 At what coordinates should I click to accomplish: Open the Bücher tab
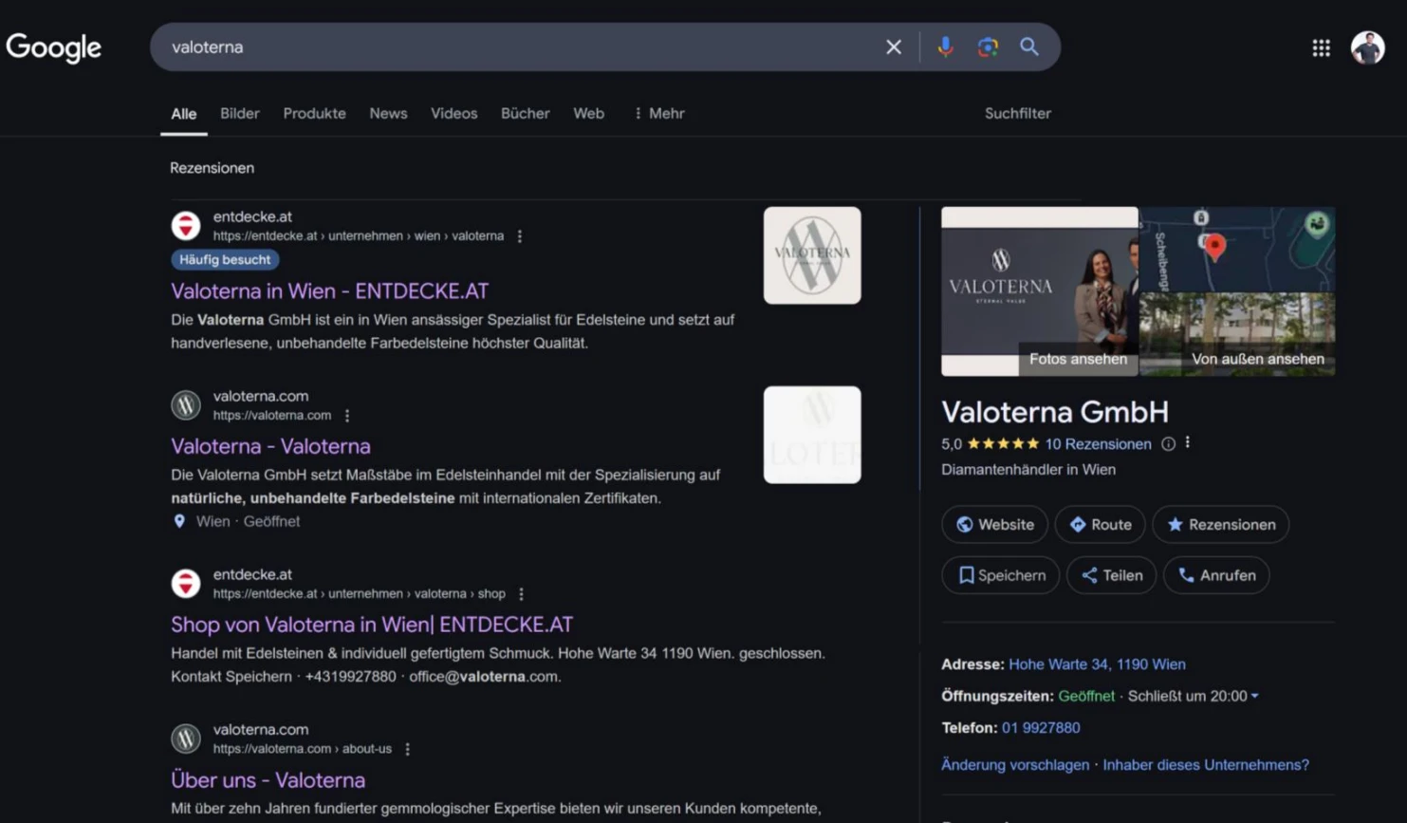[x=525, y=113]
